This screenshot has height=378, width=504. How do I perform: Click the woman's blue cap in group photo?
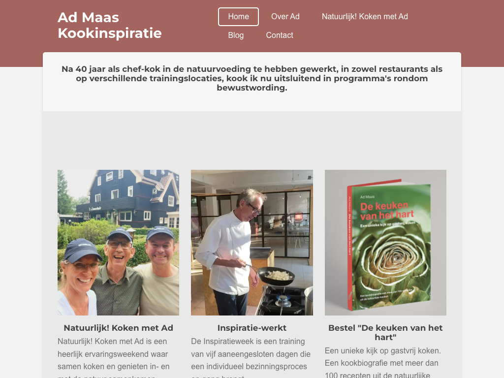(83, 250)
